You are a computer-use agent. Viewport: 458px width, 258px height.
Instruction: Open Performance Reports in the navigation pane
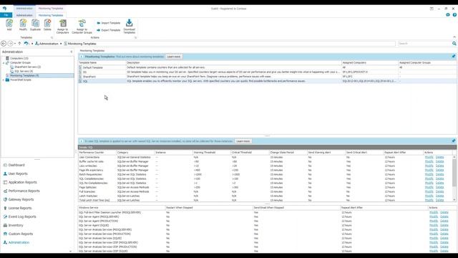click(x=21, y=191)
